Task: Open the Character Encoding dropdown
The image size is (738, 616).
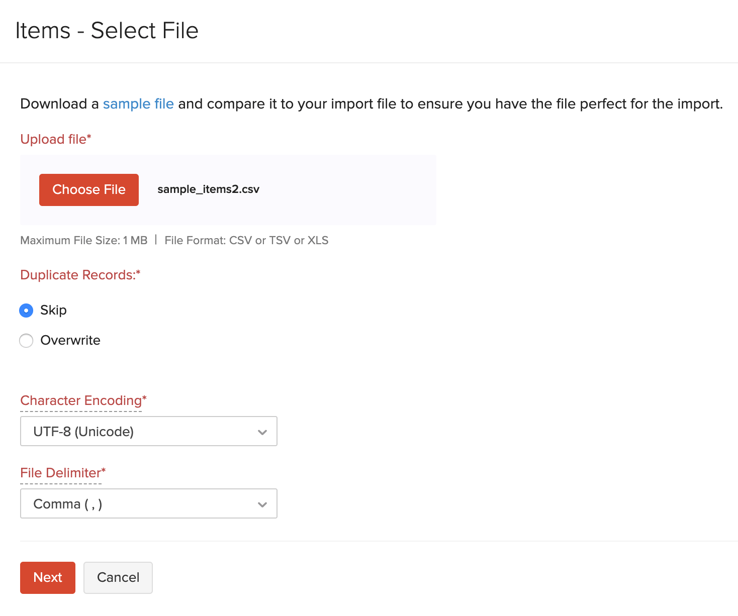Action: 148,431
